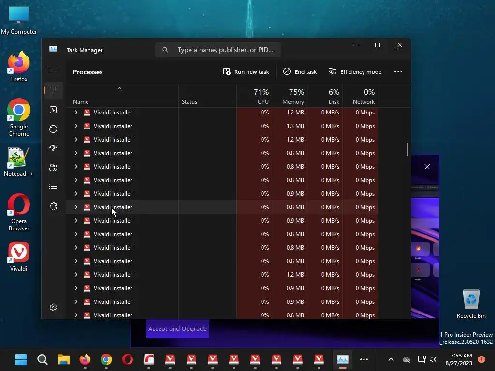
Task: Close the Vivaldi installer window behind
Action: [x=427, y=167]
